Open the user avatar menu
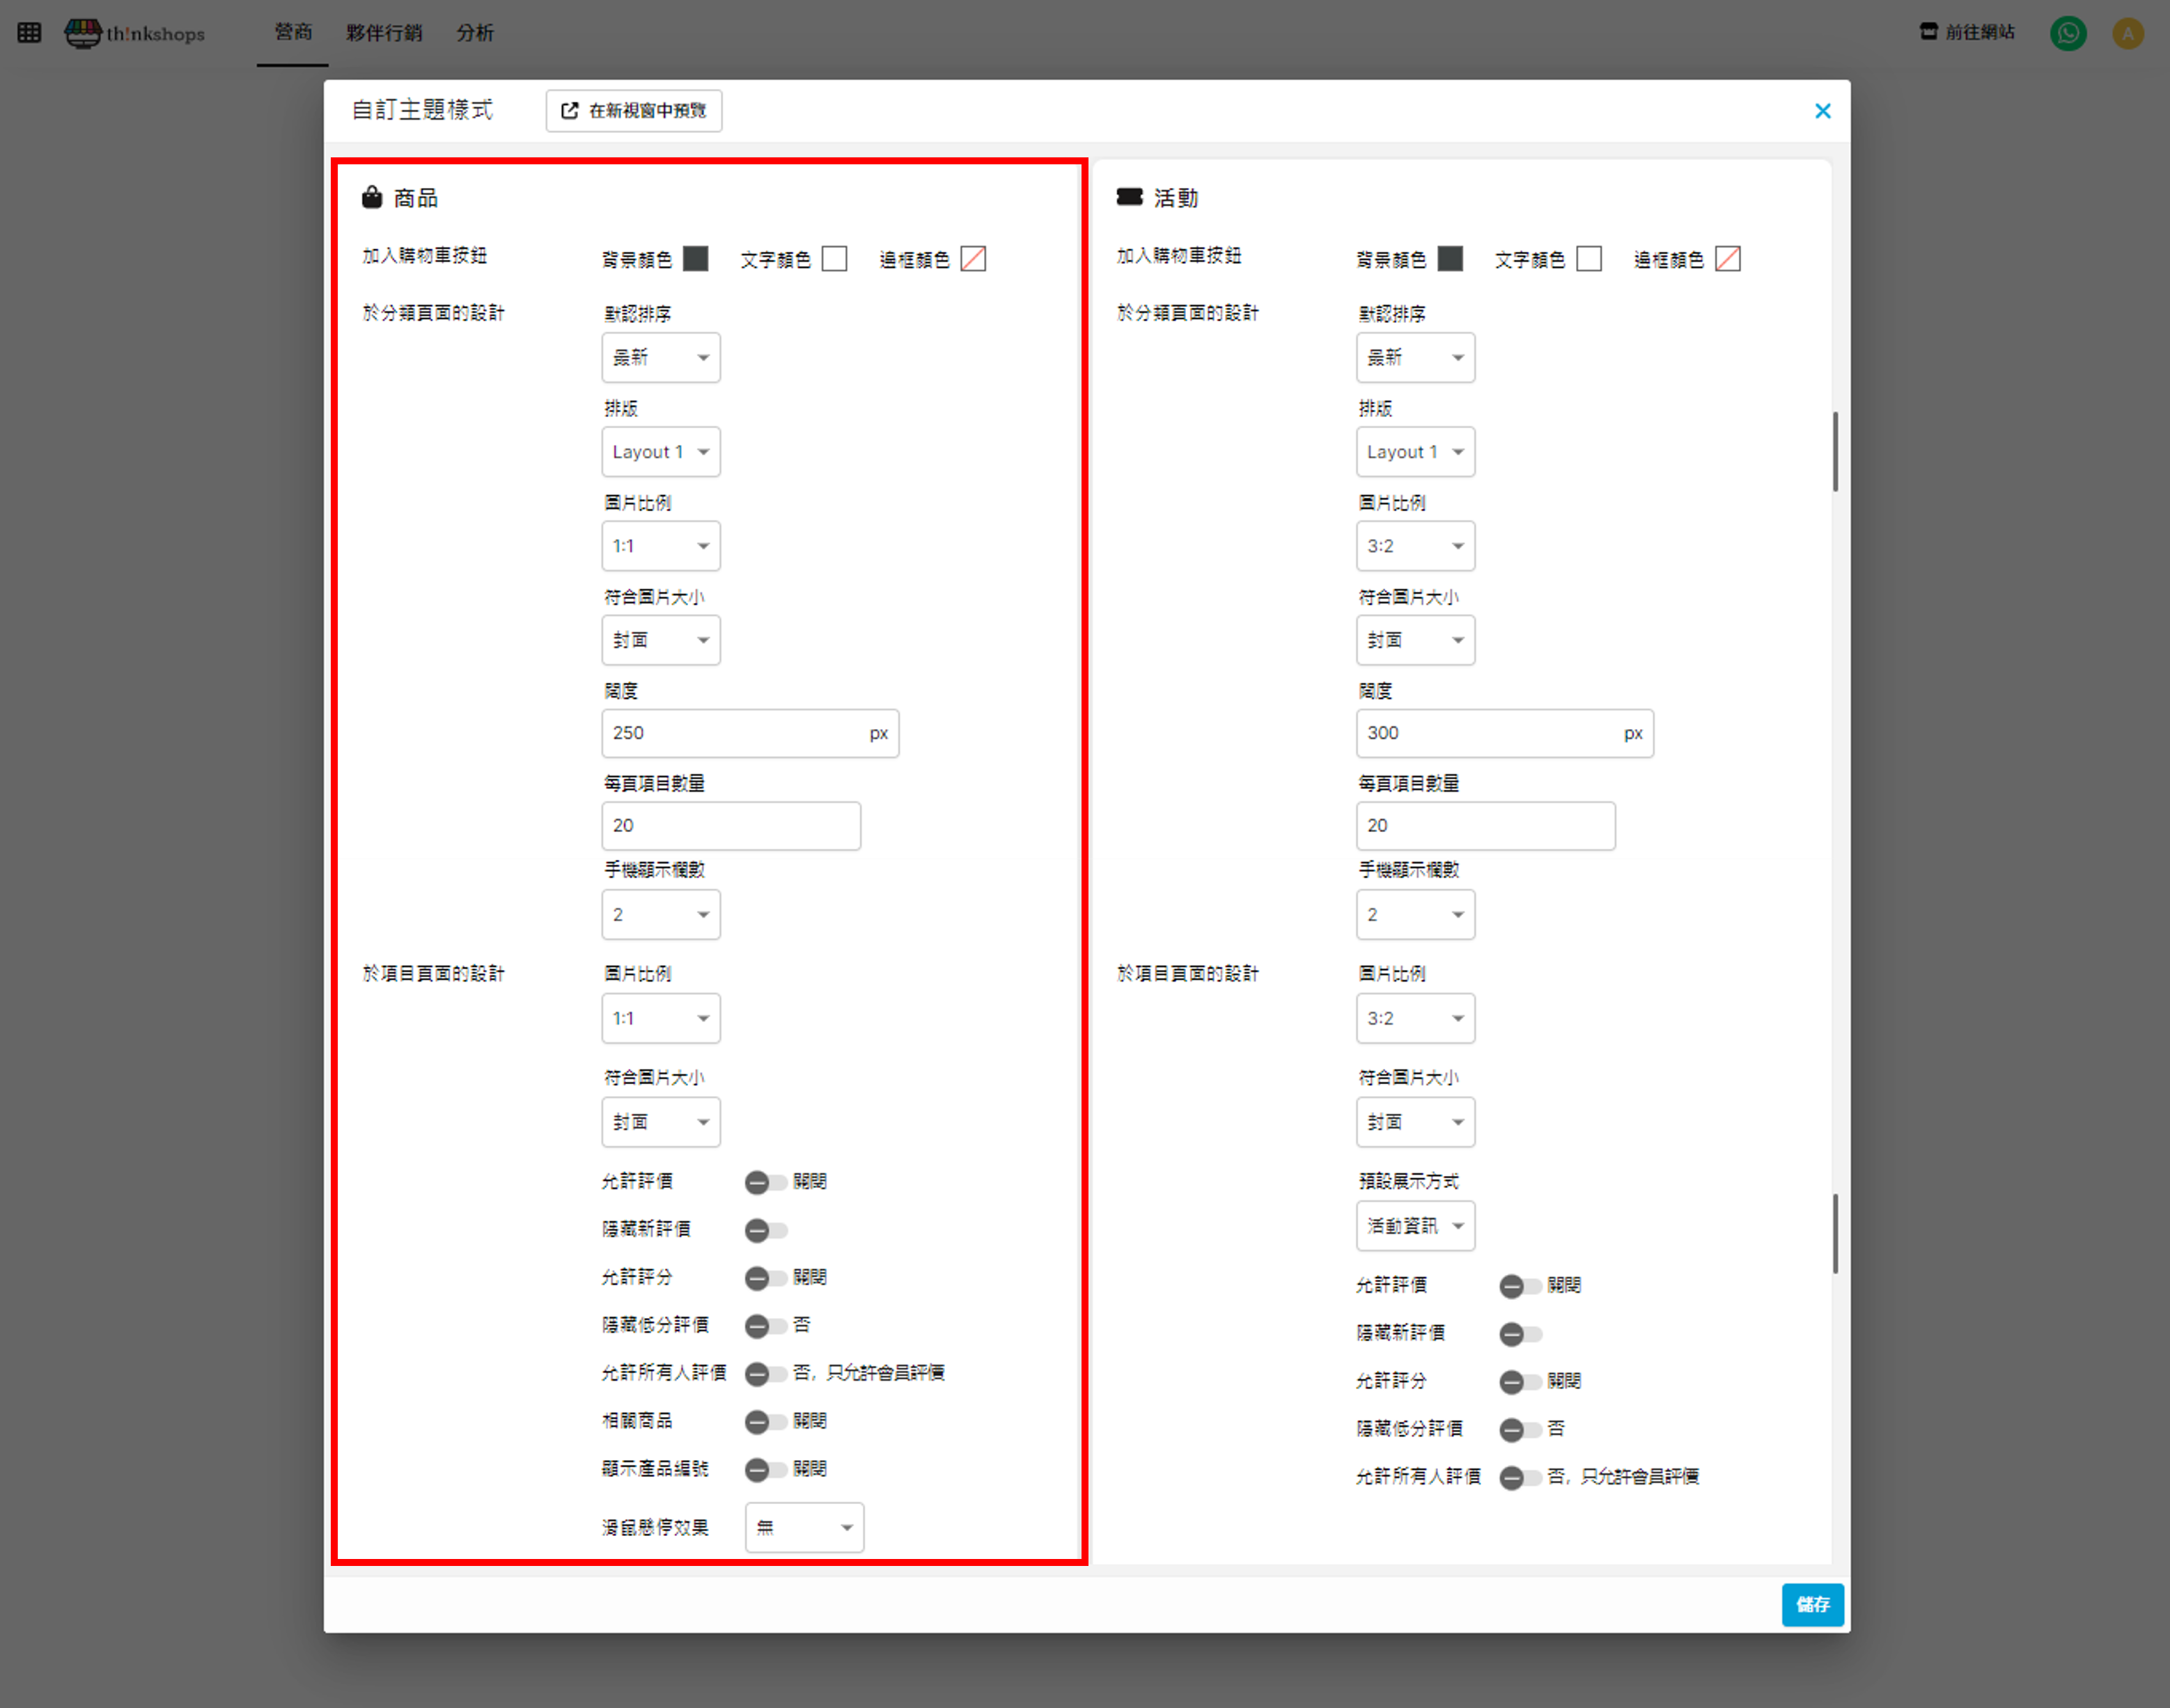Viewport: 2170px width, 1708px height. coord(2127,33)
